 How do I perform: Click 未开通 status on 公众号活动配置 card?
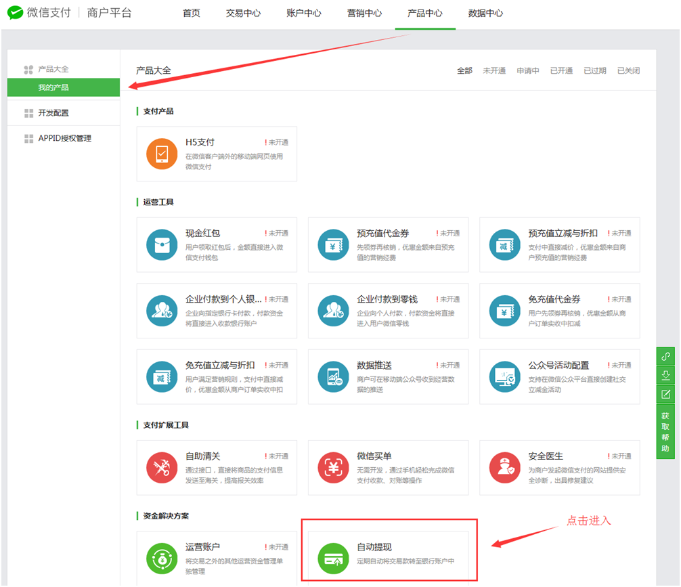(x=619, y=366)
